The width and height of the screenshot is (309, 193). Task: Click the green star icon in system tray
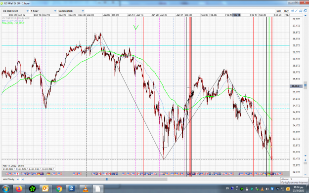click(242, 189)
